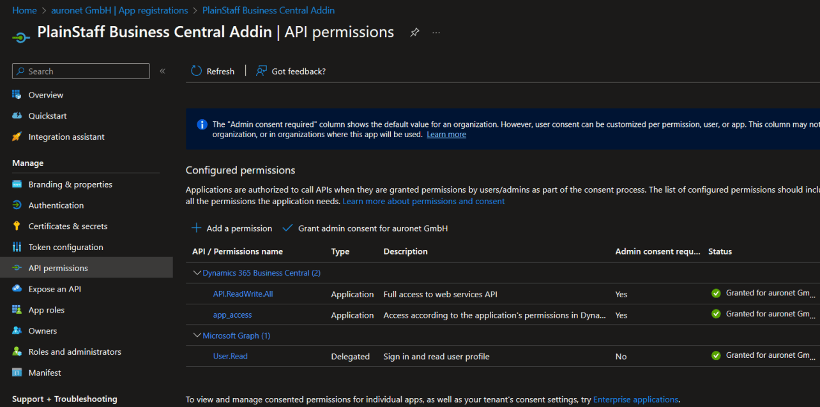Click the Authentication icon in sidebar
The height and width of the screenshot is (407, 820).
17,205
